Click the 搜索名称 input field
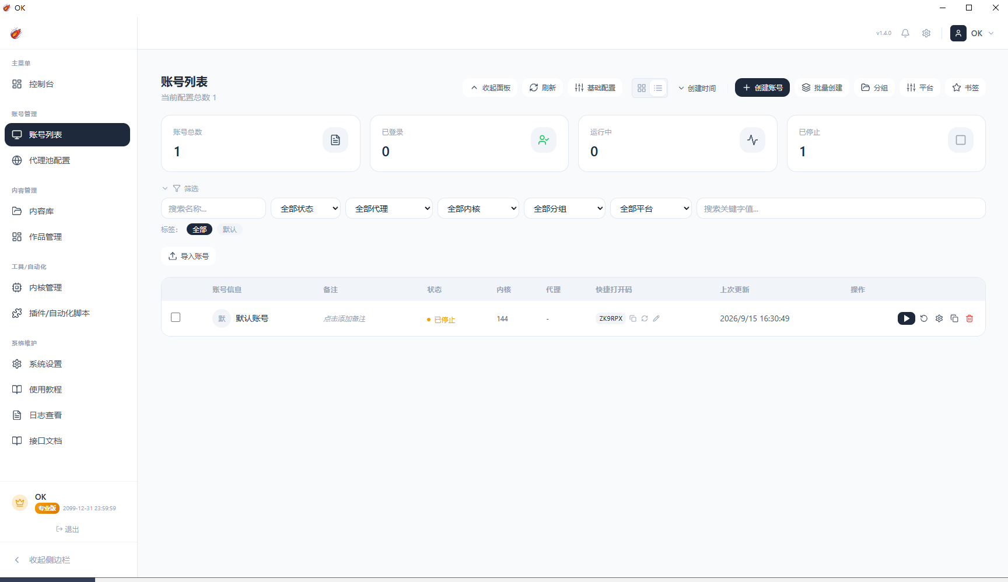The width and height of the screenshot is (1008, 582). point(213,208)
